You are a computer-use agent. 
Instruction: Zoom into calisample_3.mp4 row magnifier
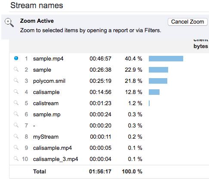tap(16, 159)
